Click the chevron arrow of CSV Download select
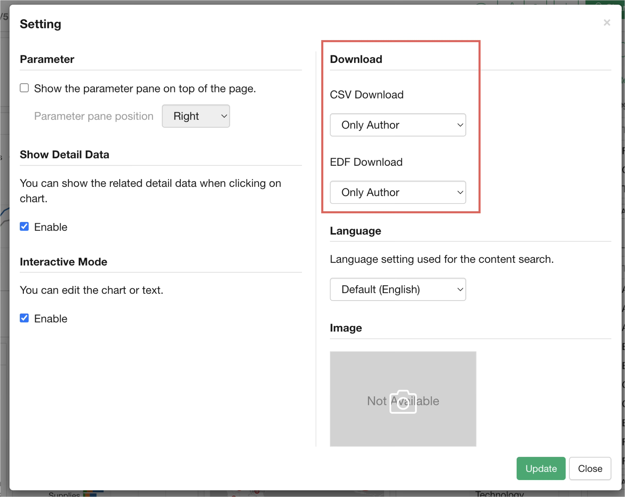The height and width of the screenshot is (497, 625). pyautogui.click(x=460, y=125)
